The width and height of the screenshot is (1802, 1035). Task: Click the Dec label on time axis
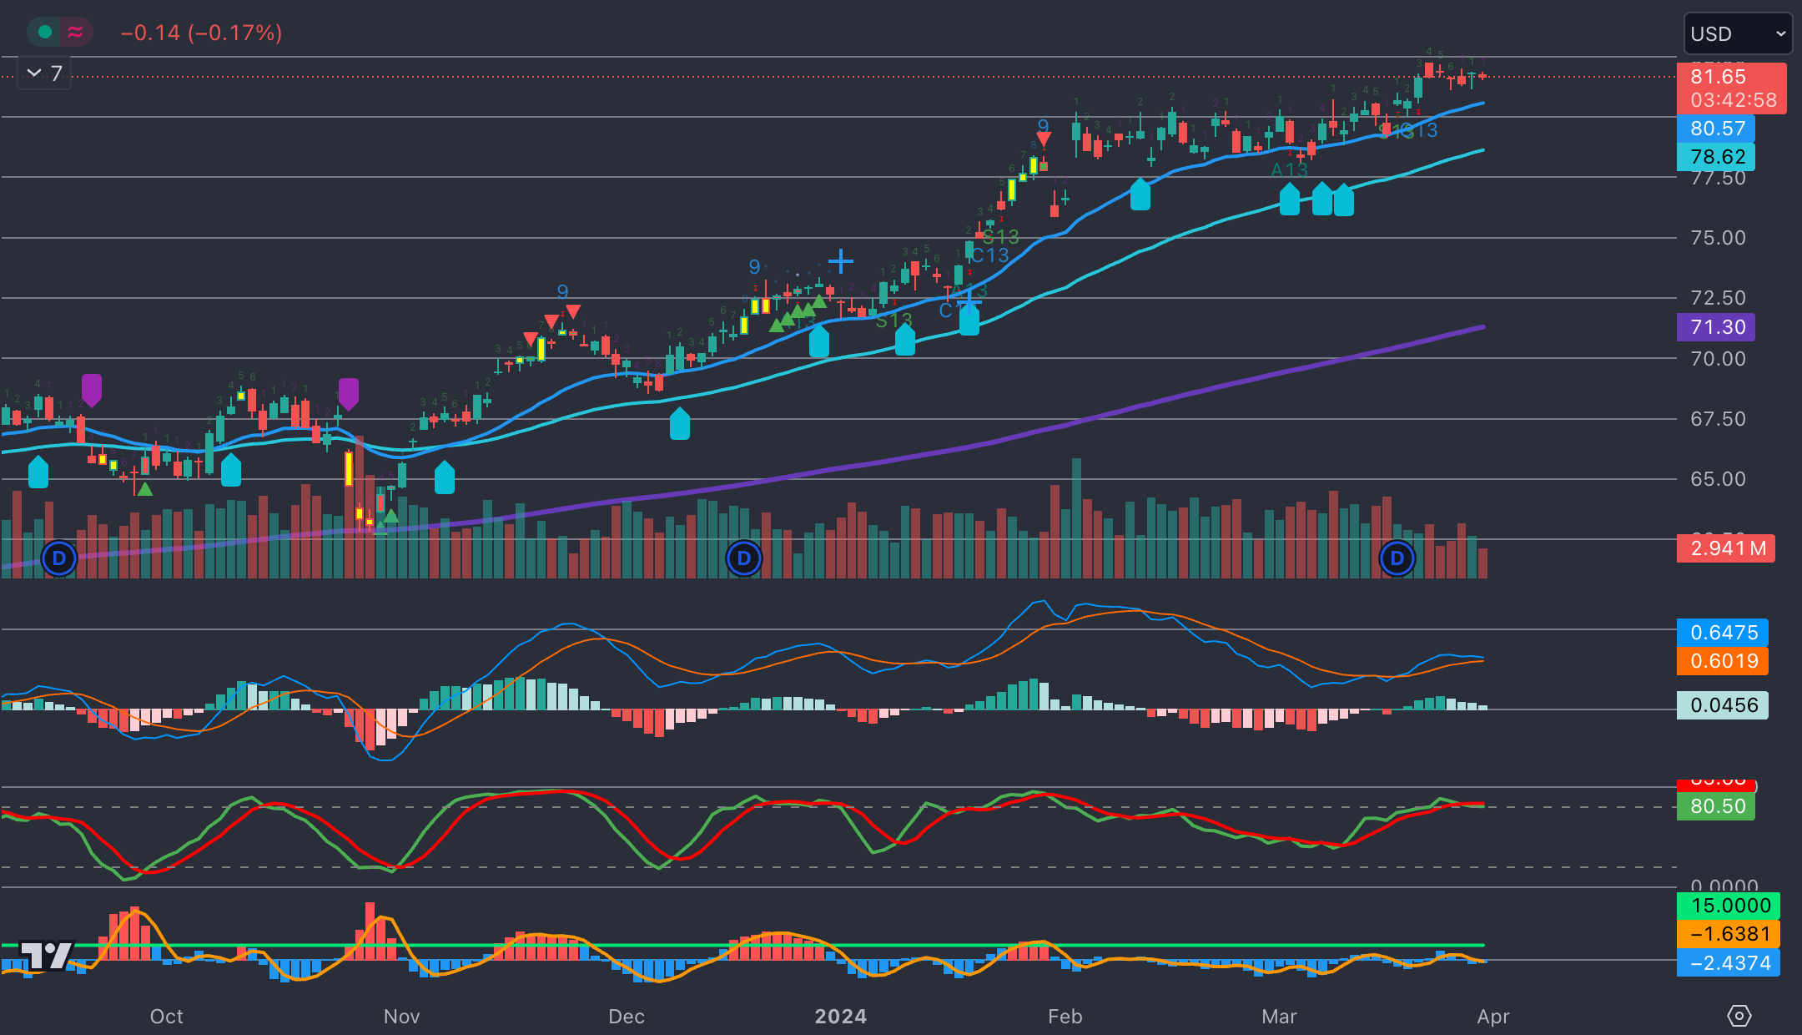(627, 1017)
